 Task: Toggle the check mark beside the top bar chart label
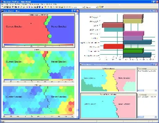coord(100,16)
